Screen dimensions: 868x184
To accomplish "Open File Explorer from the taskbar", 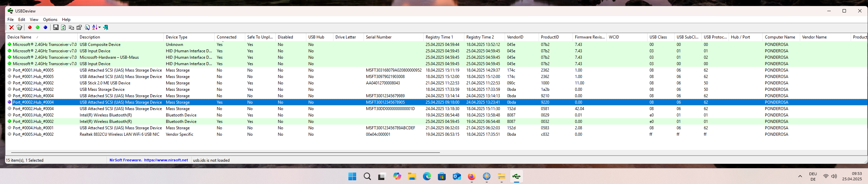I will tap(412, 177).
